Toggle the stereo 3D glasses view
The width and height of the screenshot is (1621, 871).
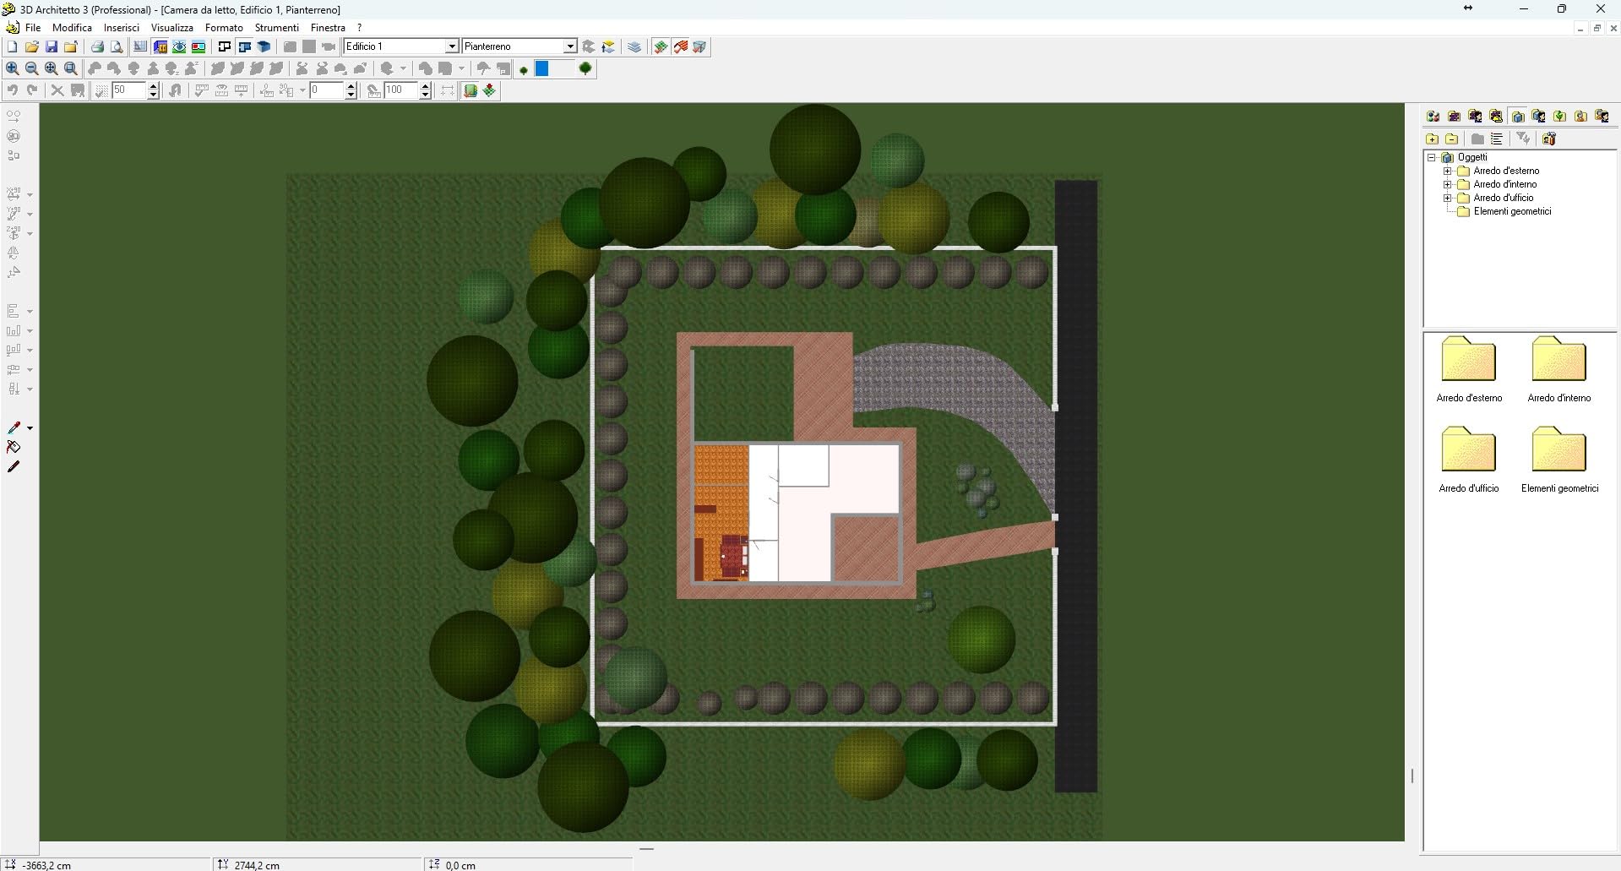(199, 47)
